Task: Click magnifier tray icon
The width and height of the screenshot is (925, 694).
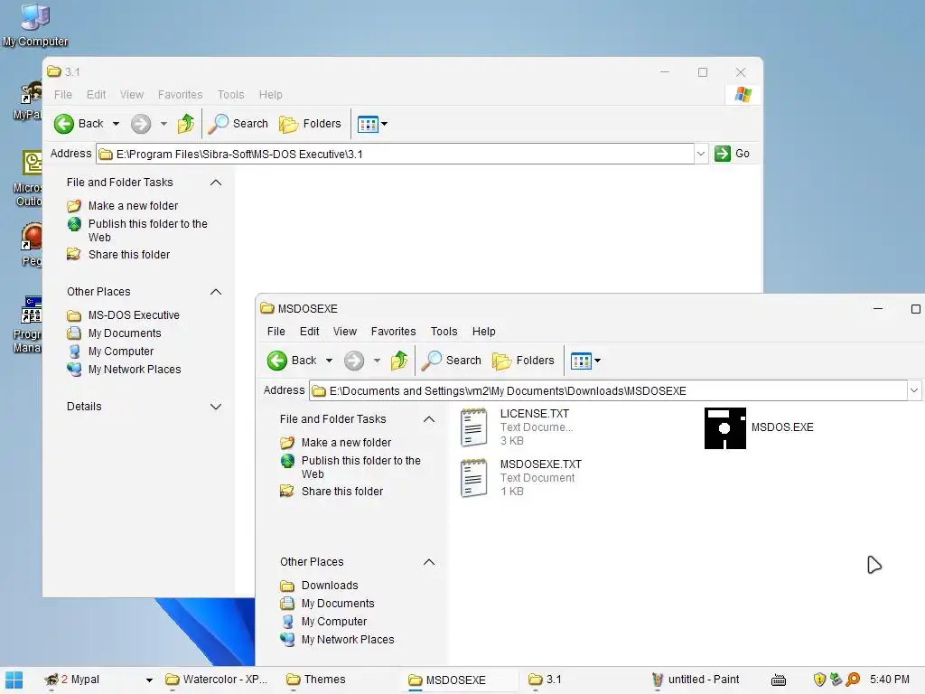Action: [853, 680]
